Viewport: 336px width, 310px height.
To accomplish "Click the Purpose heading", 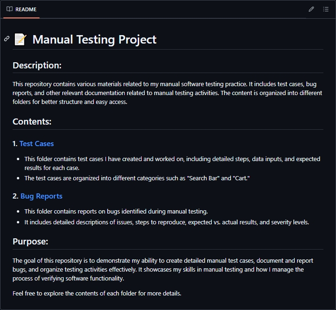I will (30, 242).
